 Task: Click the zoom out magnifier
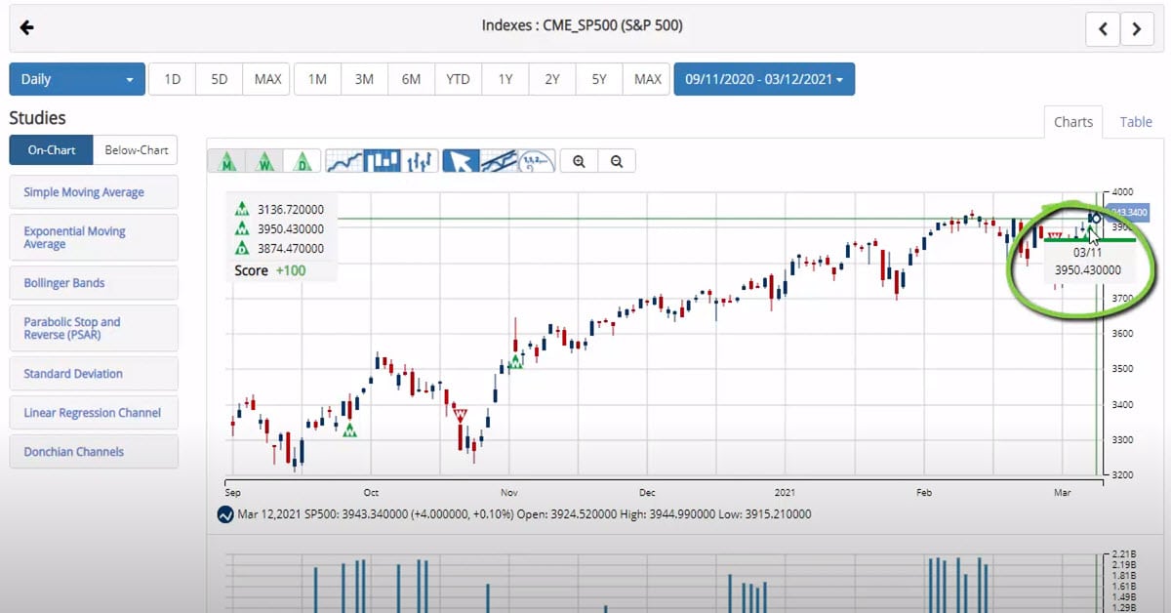click(617, 161)
